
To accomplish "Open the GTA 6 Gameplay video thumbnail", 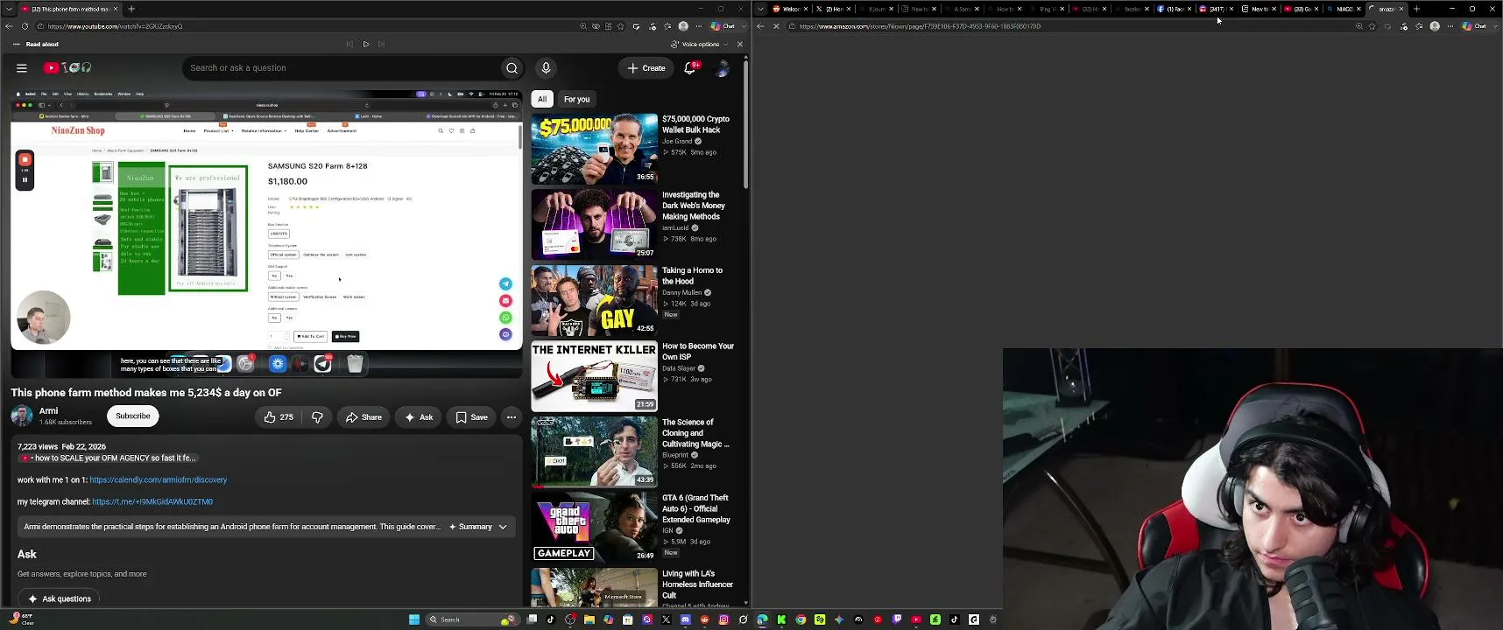I will 594,527.
